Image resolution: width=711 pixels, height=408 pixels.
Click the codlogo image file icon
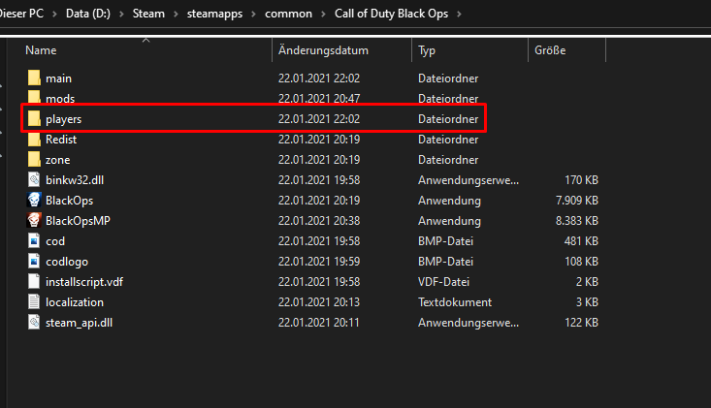pos(34,261)
